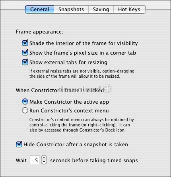Open the Snapshots tab
The width and height of the screenshot is (171, 177).
(x=71, y=9)
